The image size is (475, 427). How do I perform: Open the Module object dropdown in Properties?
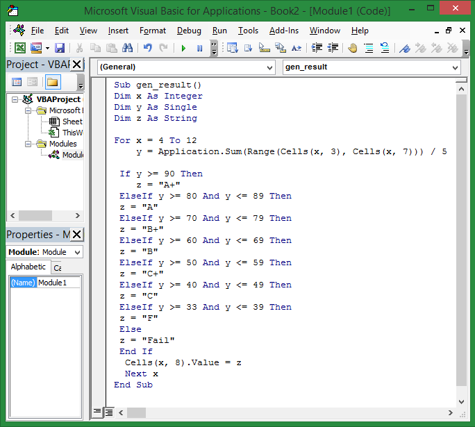tap(78, 252)
